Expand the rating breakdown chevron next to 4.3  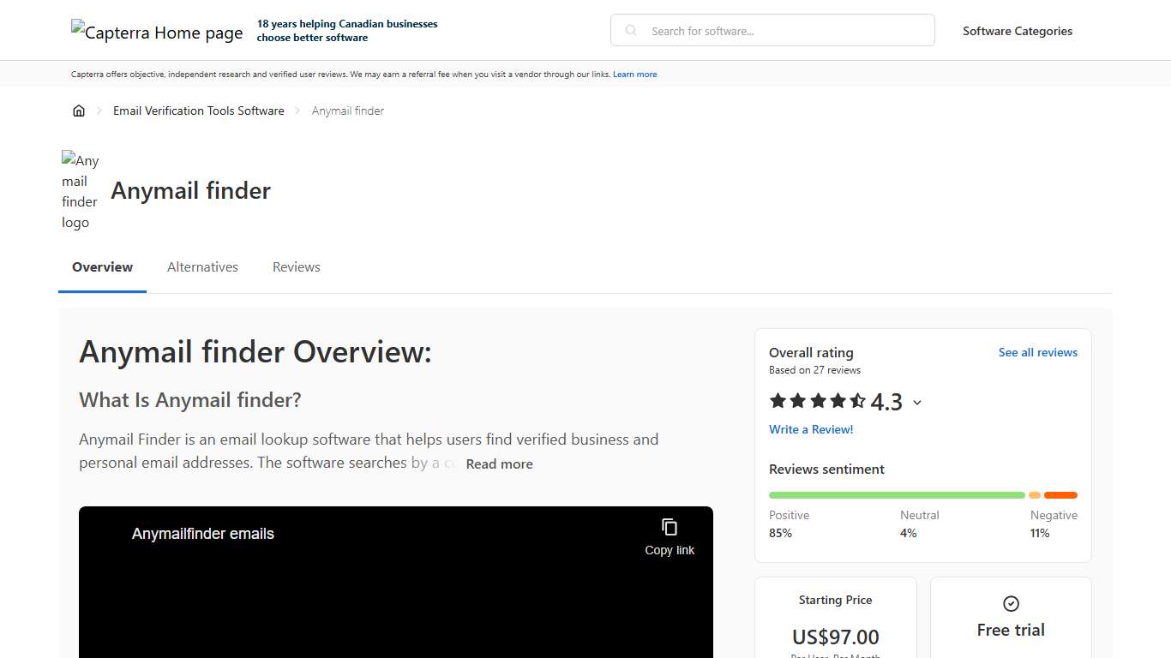point(917,403)
